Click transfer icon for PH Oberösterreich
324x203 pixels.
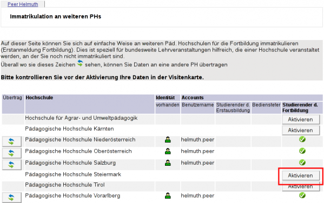coord(12,153)
